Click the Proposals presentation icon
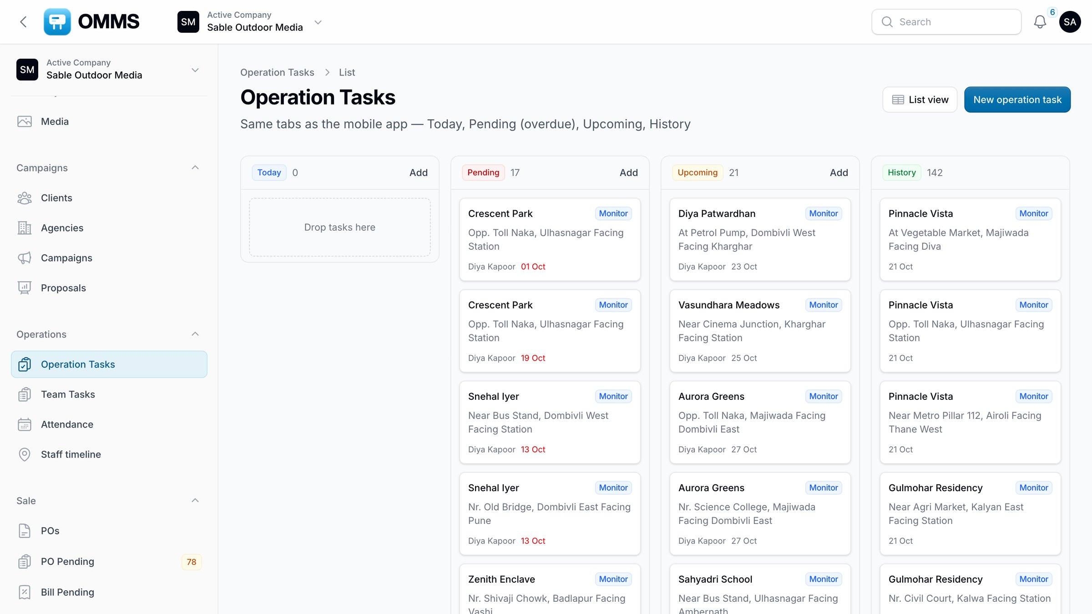1092x614 pixels. [25, 288]
